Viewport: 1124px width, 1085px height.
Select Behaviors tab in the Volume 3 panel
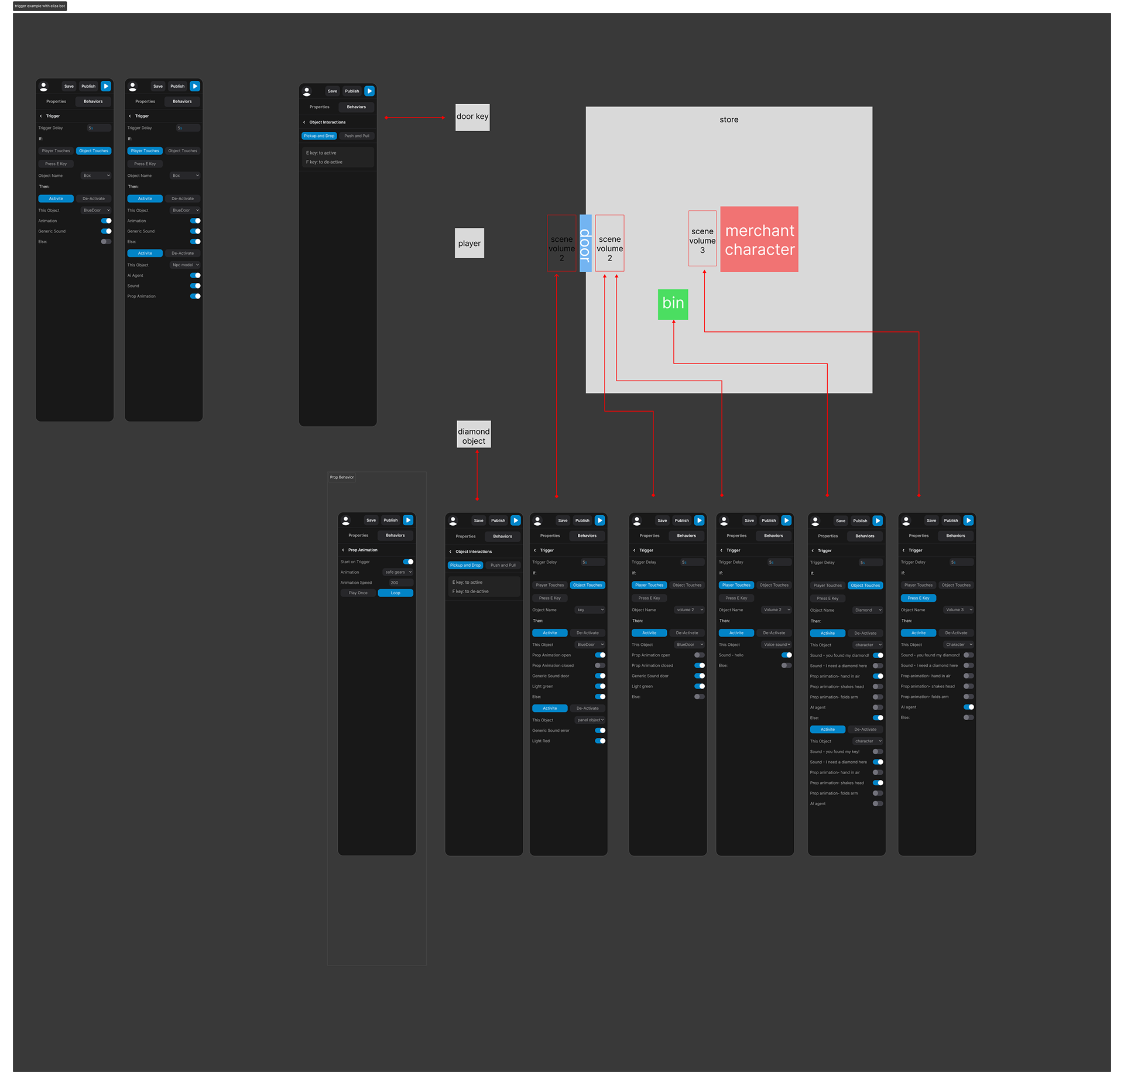(x=955, y=536)
